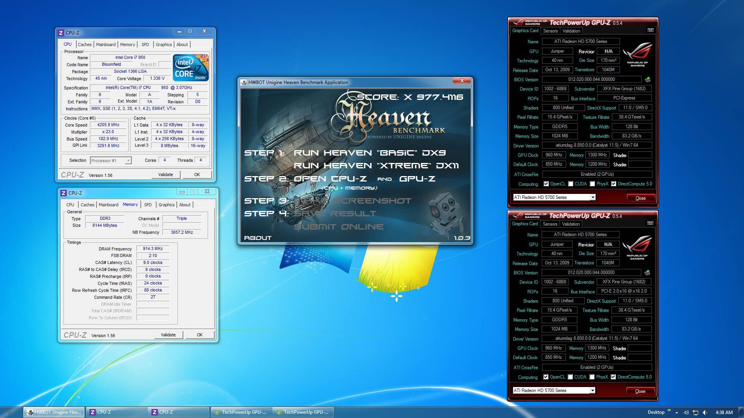The image size is (744, 418).
Task: Toggle the PhysX checkbox in the bottom GPU-Z window
Action: point(592,377)
